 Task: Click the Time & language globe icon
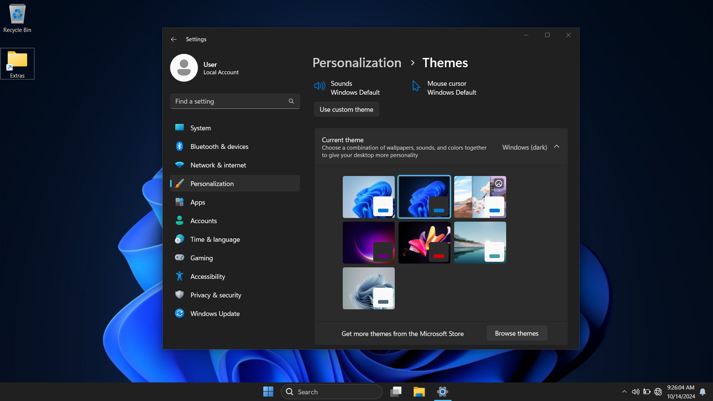179,239
